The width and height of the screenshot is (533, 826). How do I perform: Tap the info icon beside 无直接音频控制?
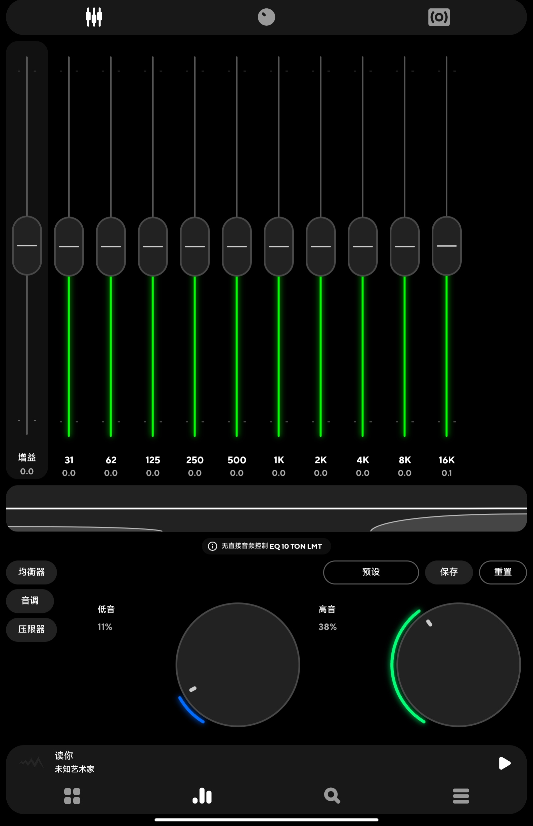212,546
